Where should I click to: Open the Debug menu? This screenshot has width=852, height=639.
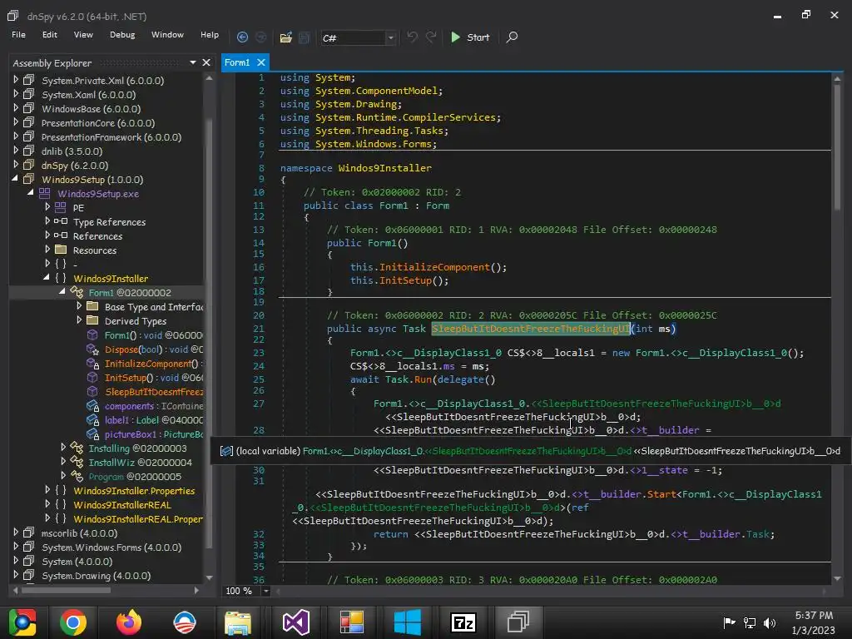pos(122,34)
